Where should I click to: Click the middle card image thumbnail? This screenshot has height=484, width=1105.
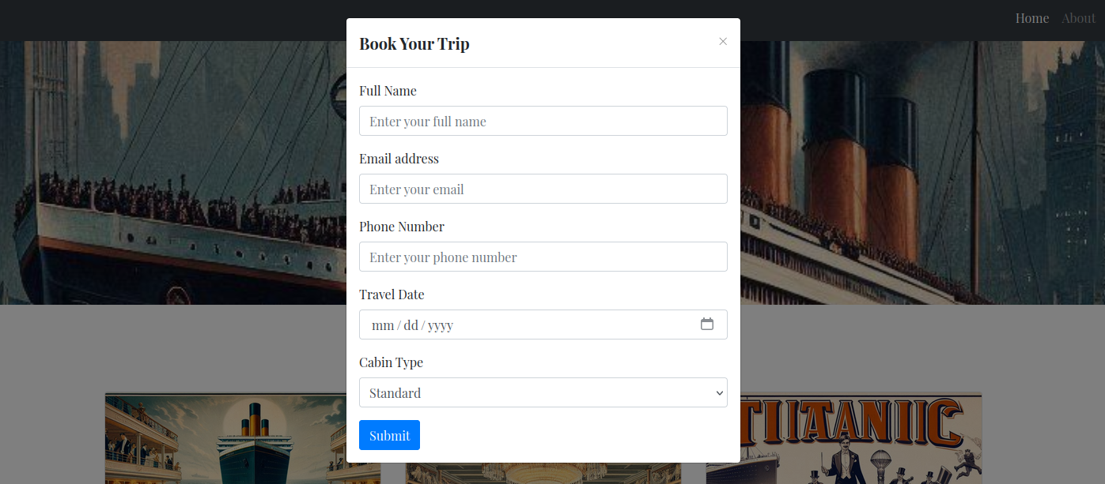[x=543, y=473]
